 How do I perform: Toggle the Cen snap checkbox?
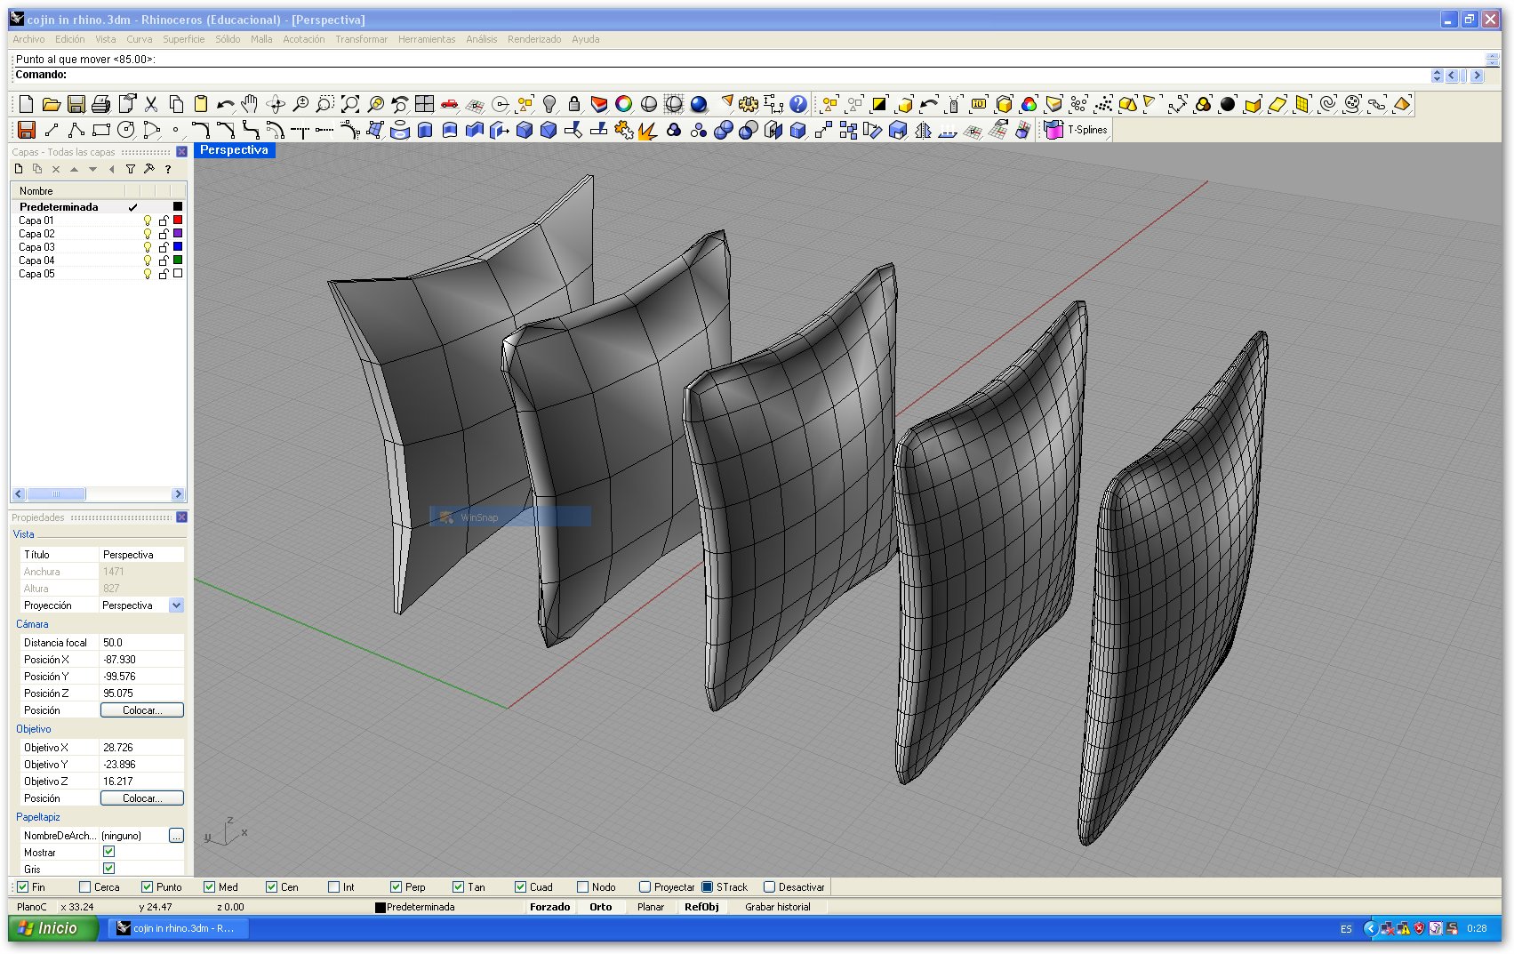pos(272,887)
